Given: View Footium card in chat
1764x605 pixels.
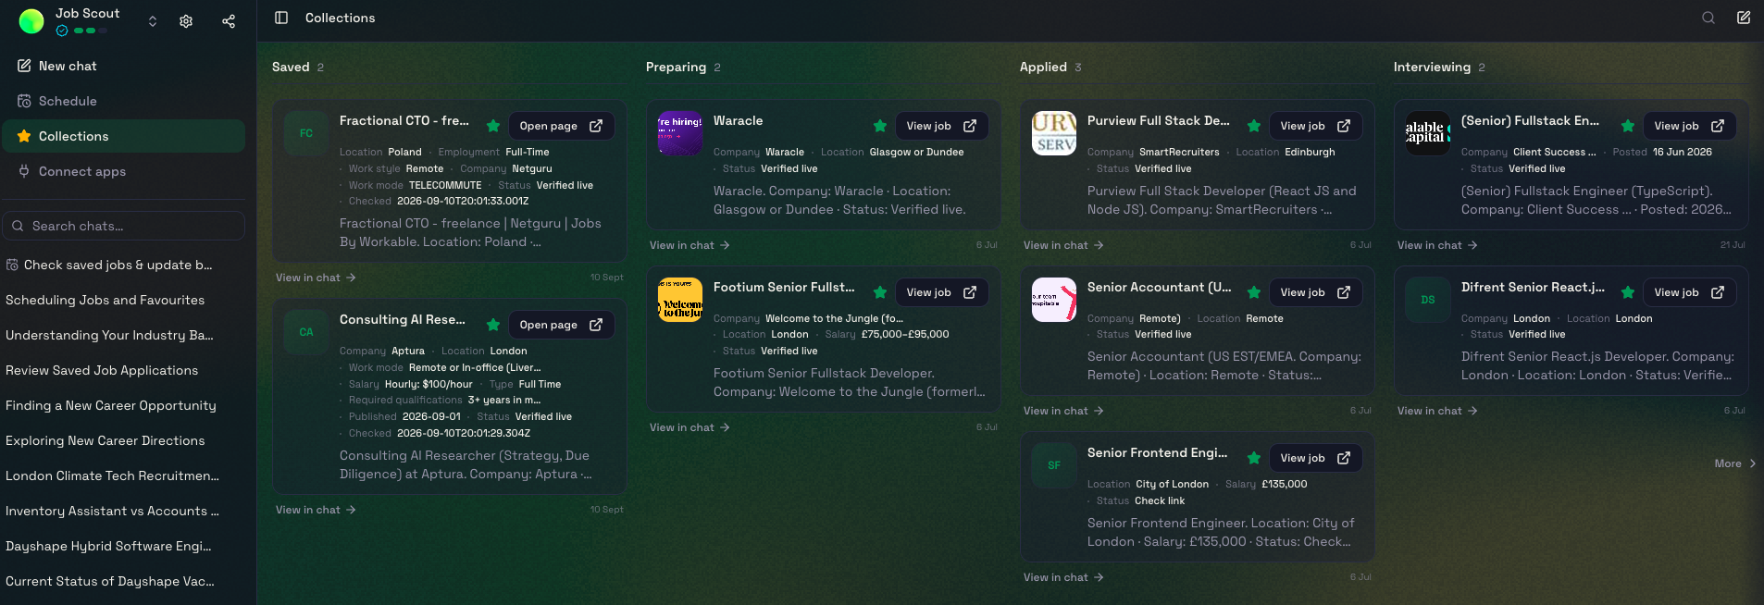Looking at the screenshot, I should click(x=689, y=427).
